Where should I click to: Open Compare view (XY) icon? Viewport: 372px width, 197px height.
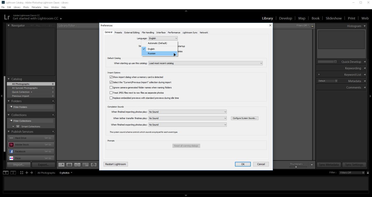(x=77, y=165)
